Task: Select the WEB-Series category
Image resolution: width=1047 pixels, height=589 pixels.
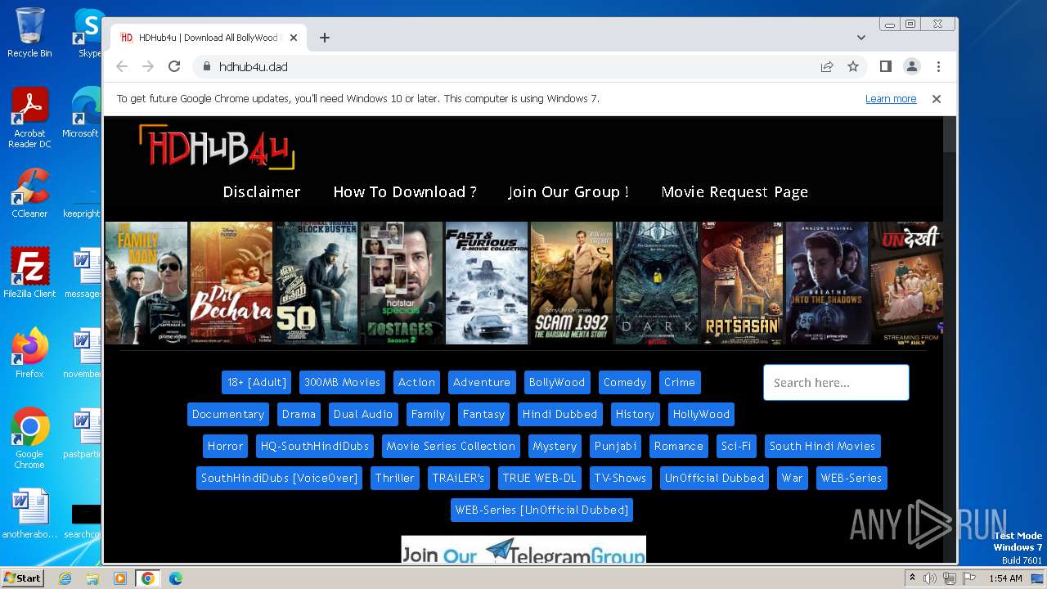Action: click(x=852, y=479)
